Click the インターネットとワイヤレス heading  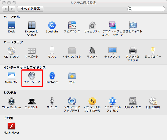[25, 67]
